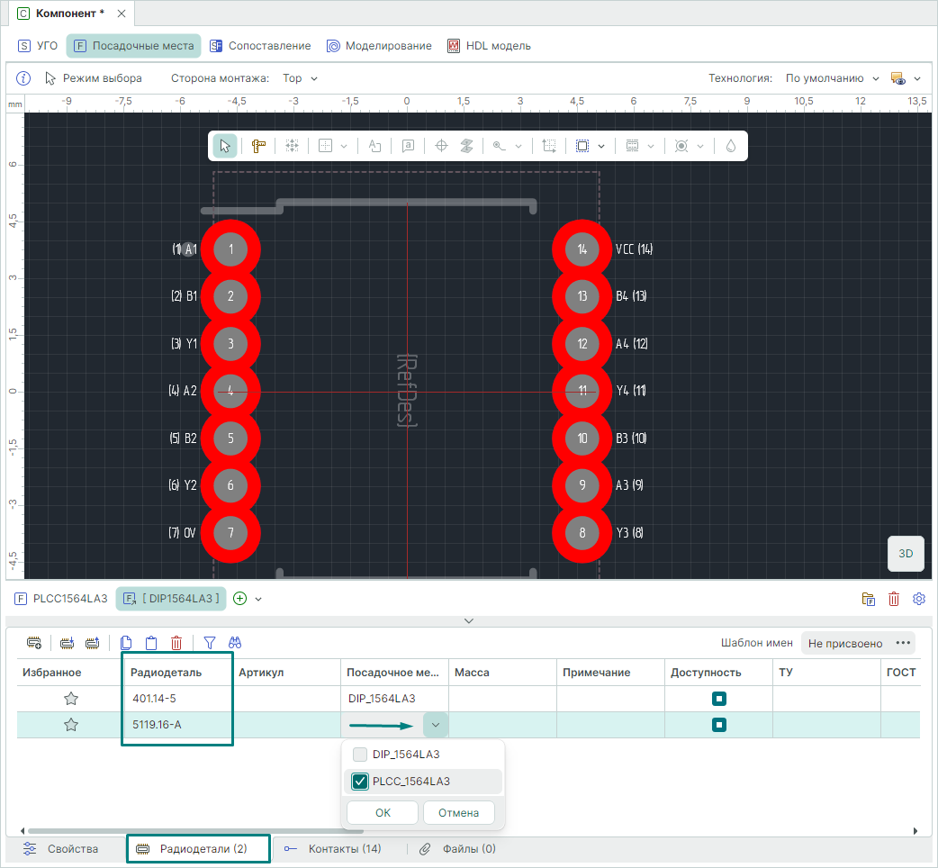This screenshot has height=868, width=938.
Task: Check the DIP_1564LA3 checkbox
Action: (360, 755)
